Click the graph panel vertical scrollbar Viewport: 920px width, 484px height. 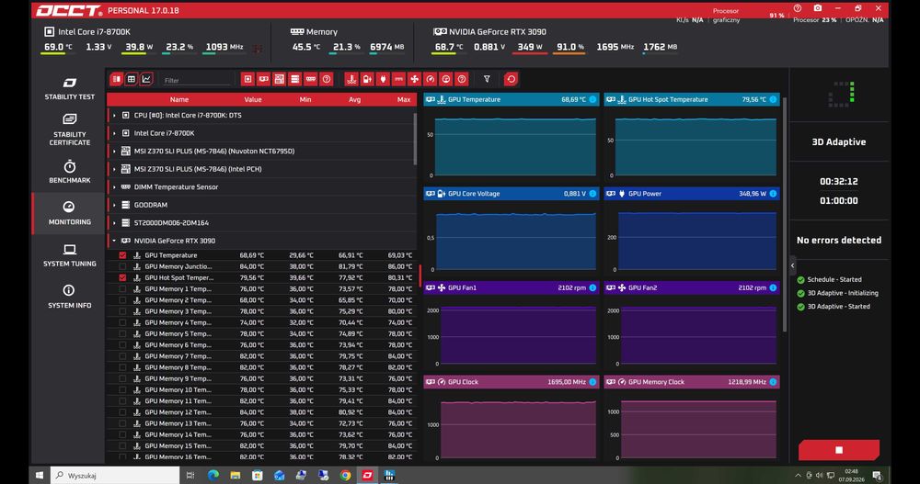(x=785, y=215)
